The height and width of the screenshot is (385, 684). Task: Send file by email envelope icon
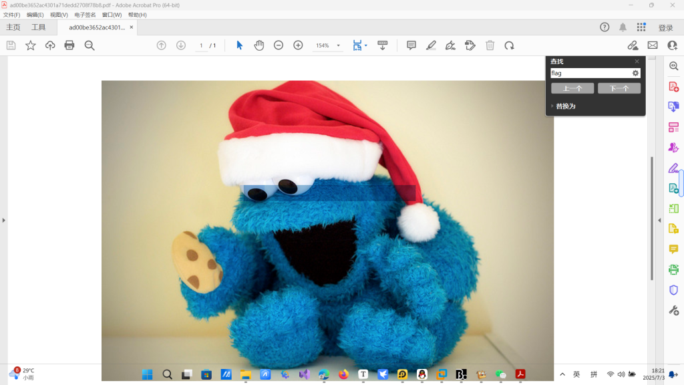point(653,45)
